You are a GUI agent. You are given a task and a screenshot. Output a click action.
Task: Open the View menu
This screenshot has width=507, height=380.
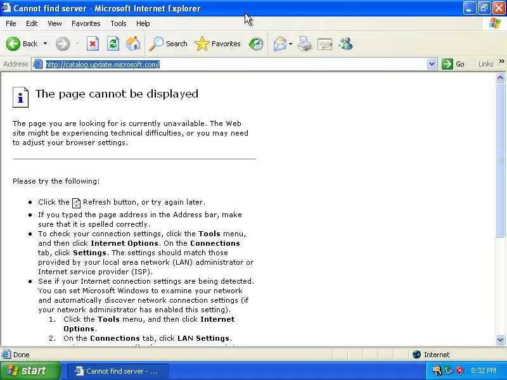55,23
